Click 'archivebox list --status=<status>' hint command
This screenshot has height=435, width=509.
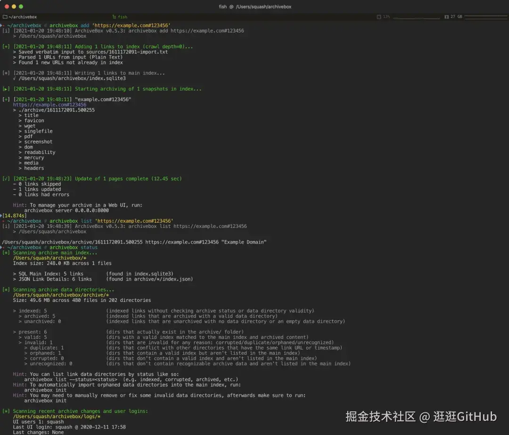pos(71,379)
